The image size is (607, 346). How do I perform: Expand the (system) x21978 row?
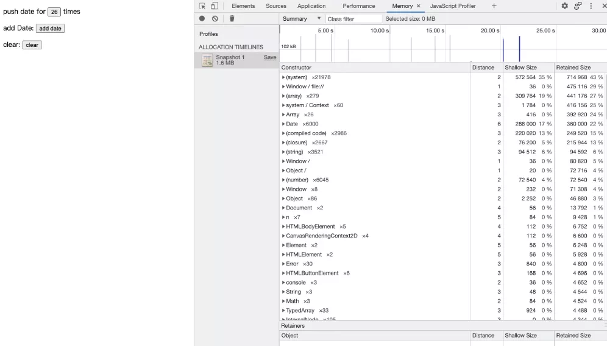coord(283,77)
